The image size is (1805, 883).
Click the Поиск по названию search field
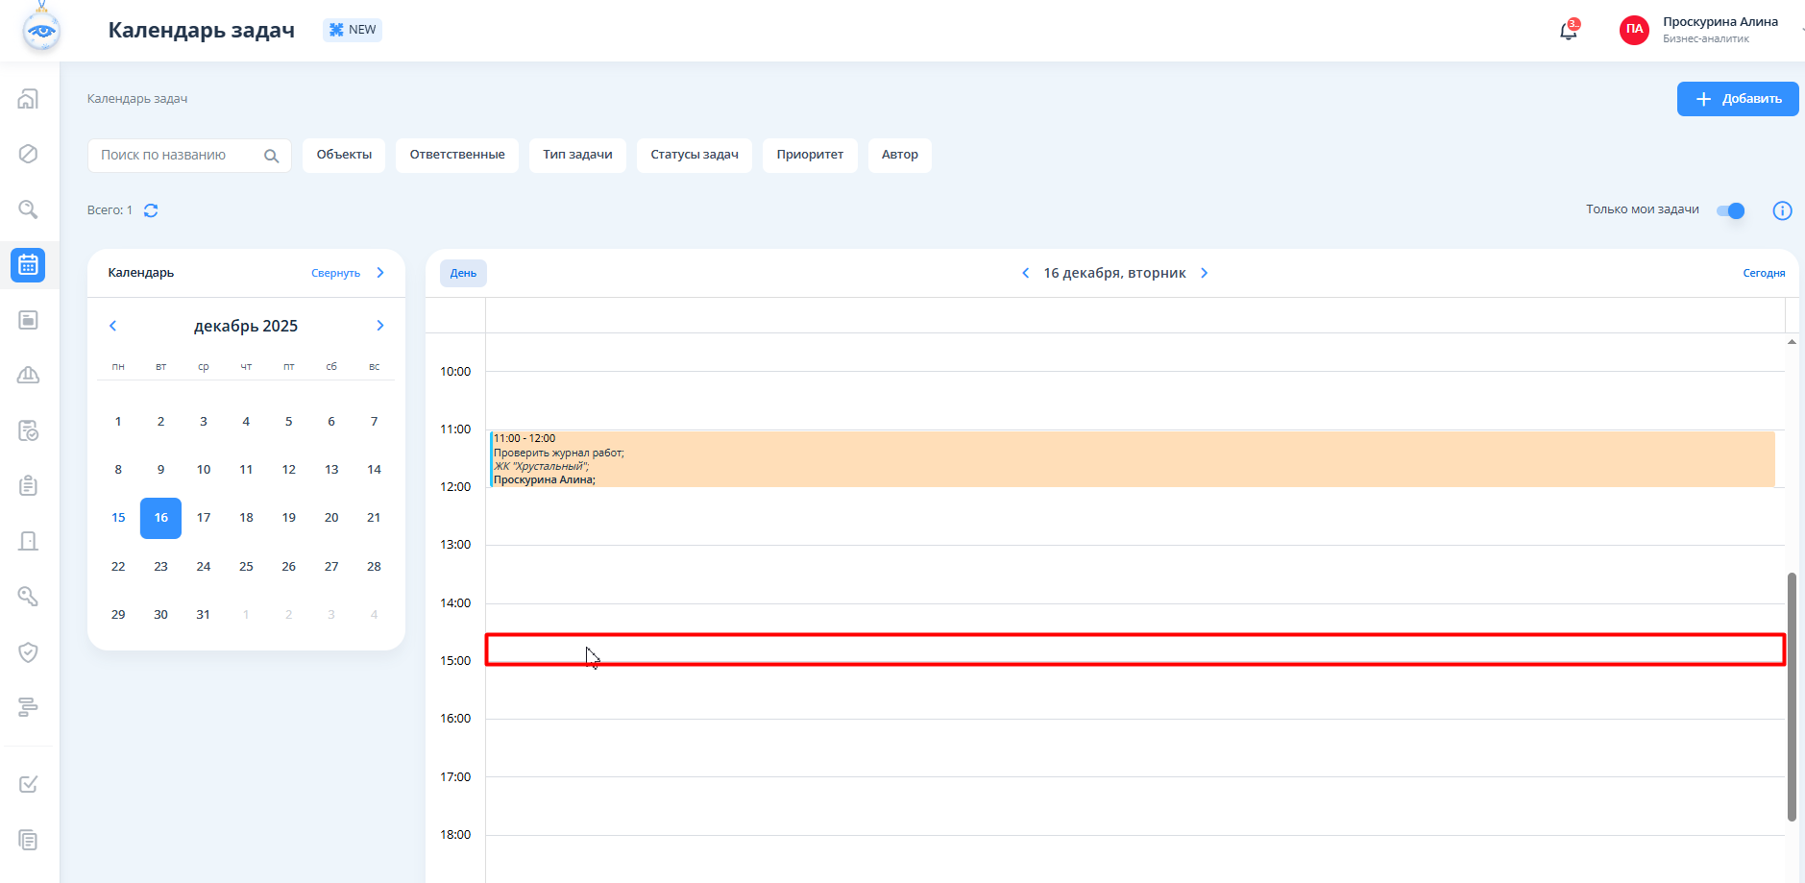pyautogui.click(x=178, y=155)
